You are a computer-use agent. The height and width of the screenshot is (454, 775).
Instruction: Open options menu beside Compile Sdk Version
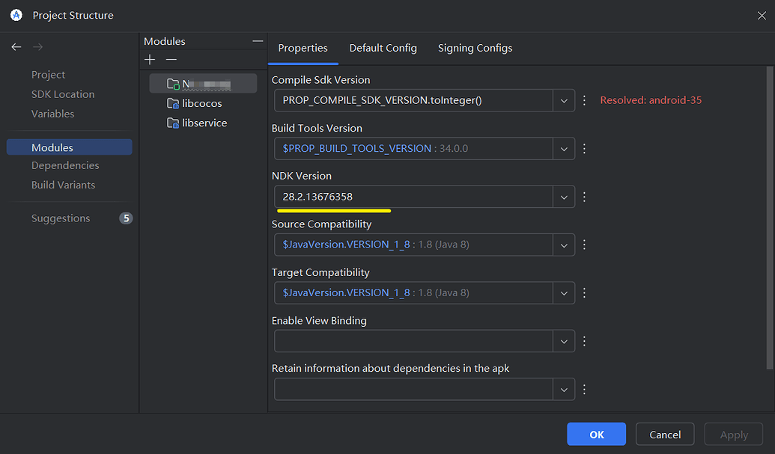[x=584, y=99]
